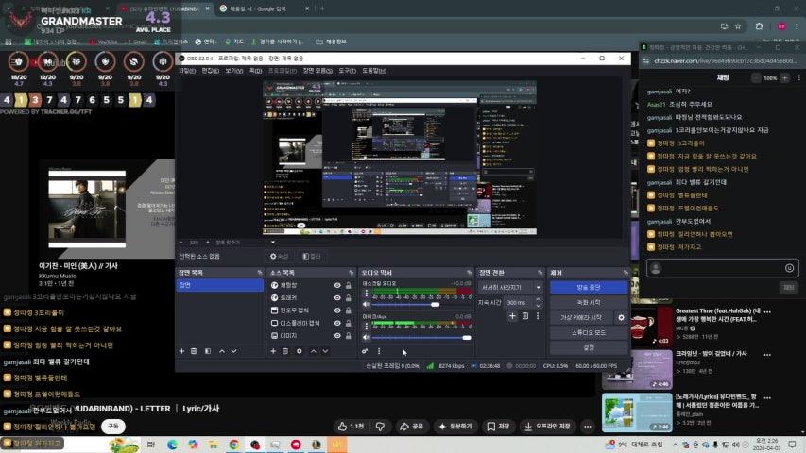
Task: Click 방송 중단 stop streaming button
Action: tap(588, 287)
